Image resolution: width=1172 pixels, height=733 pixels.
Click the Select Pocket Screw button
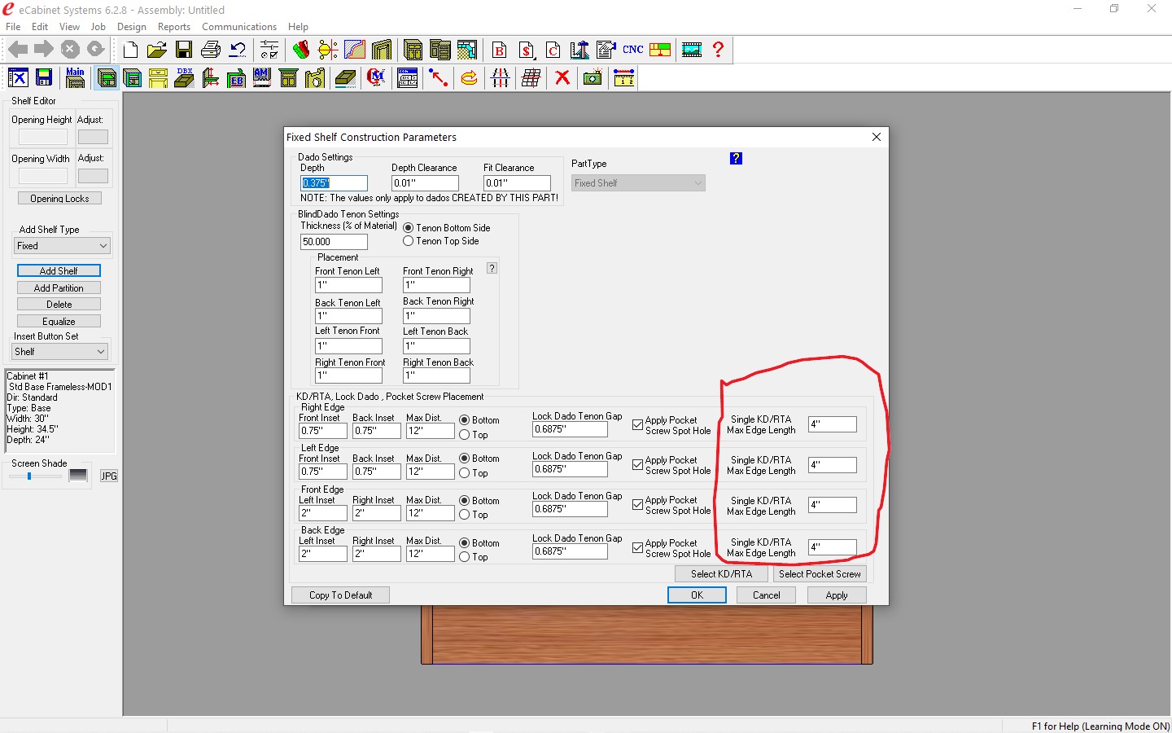(x=819, y=574)
